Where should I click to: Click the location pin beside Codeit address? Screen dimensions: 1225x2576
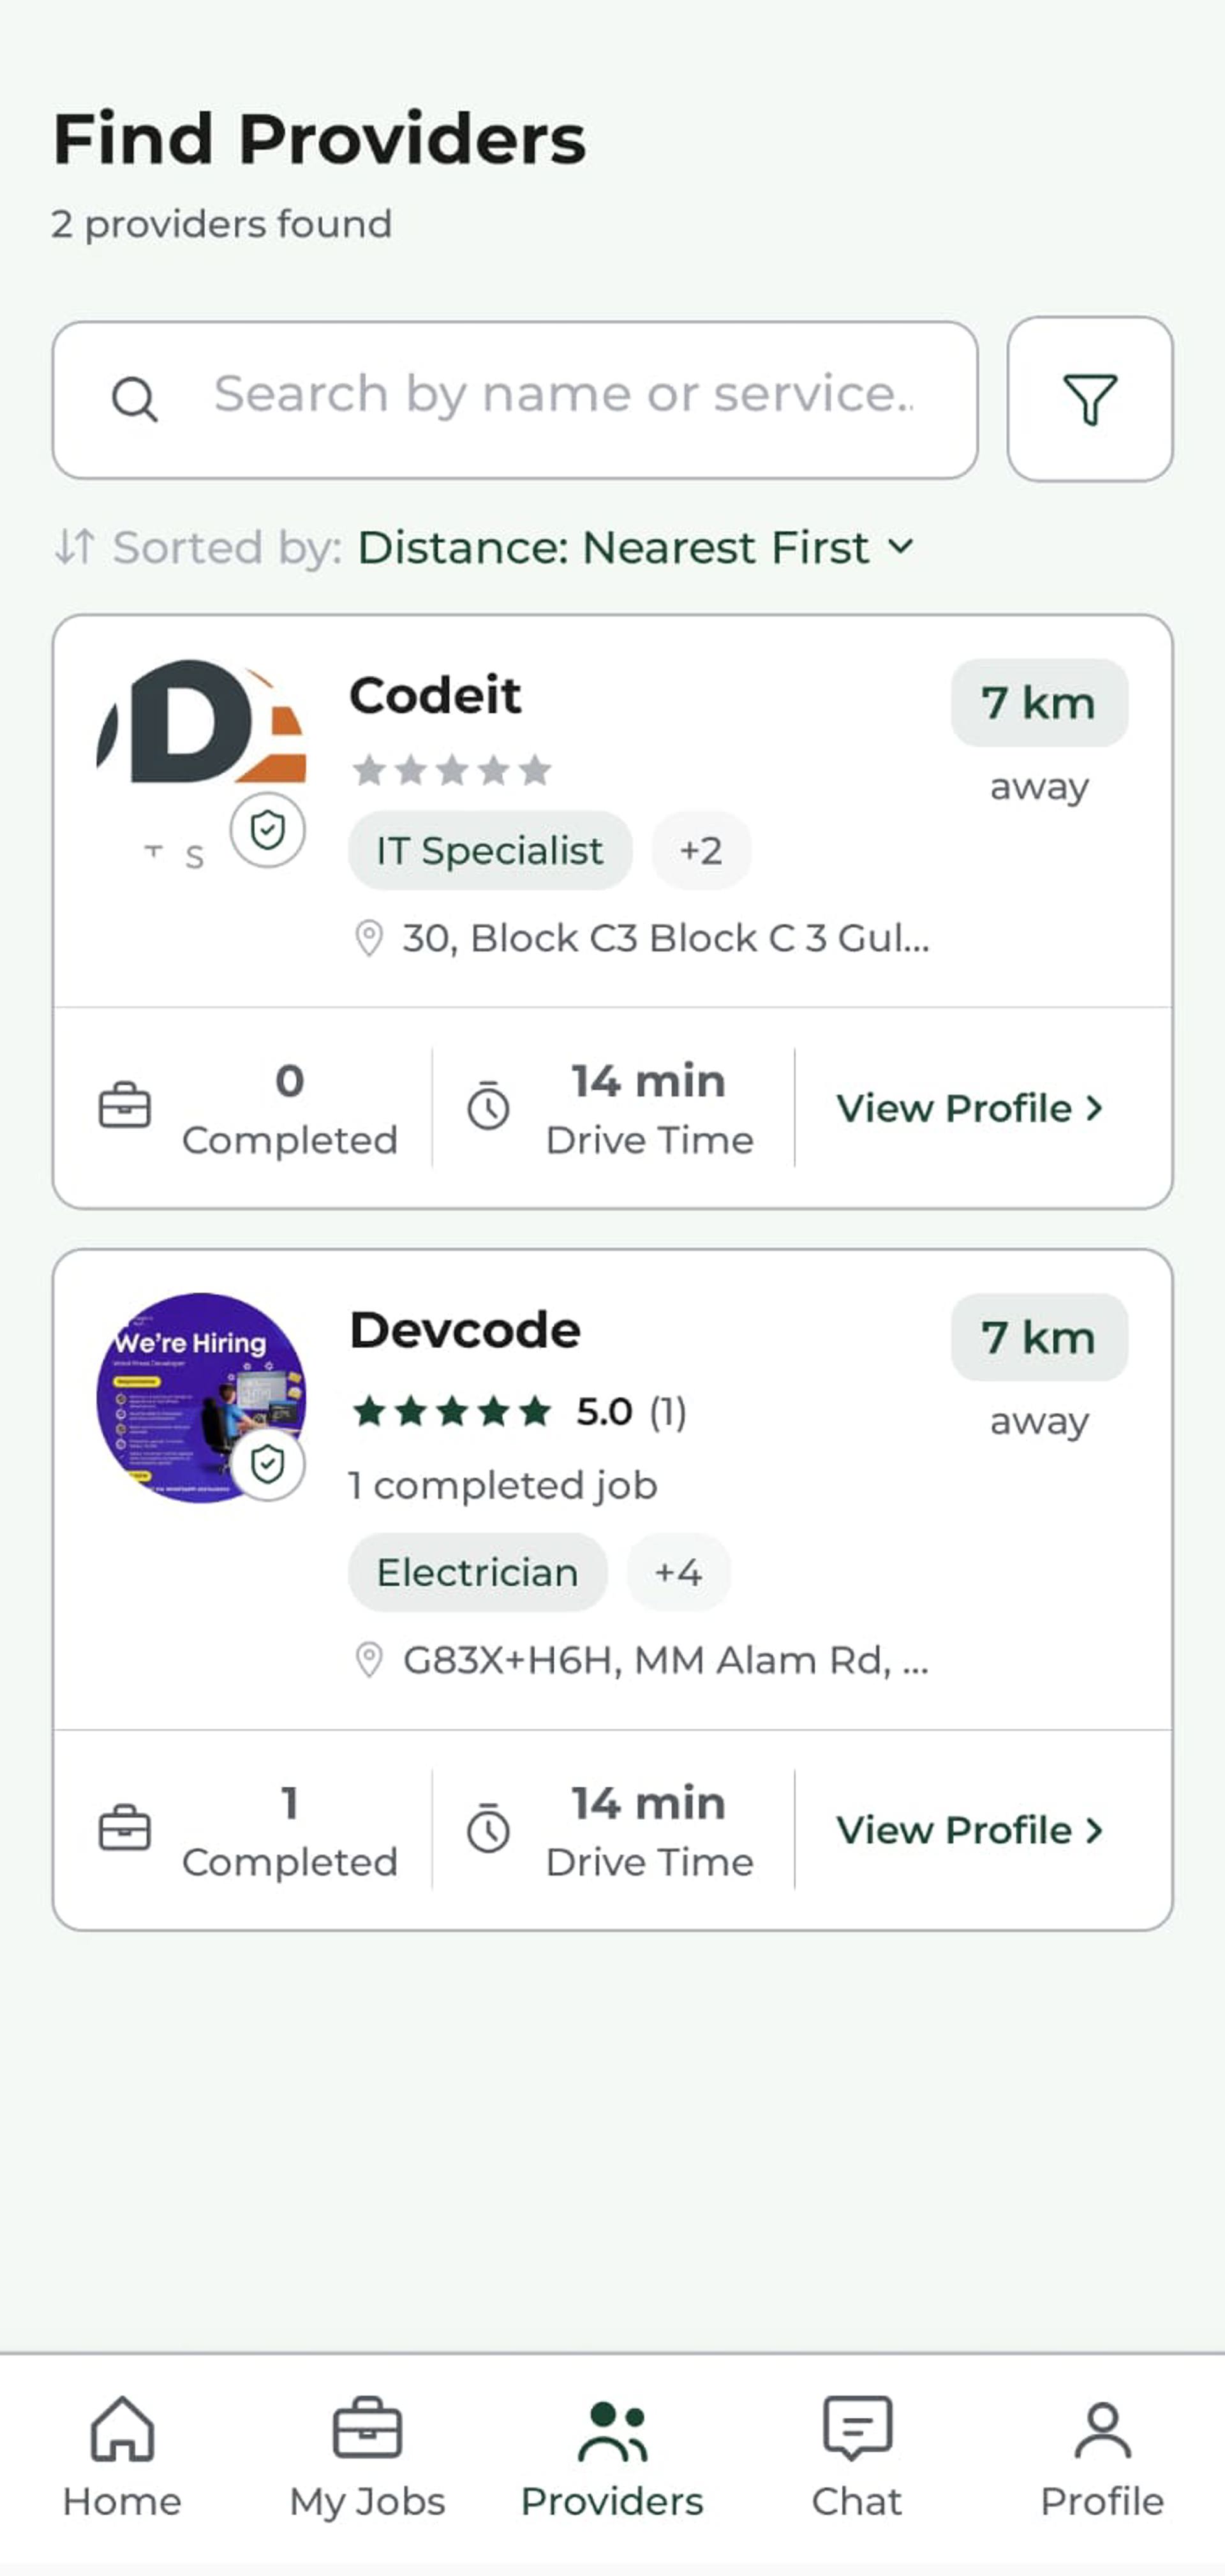369,939
